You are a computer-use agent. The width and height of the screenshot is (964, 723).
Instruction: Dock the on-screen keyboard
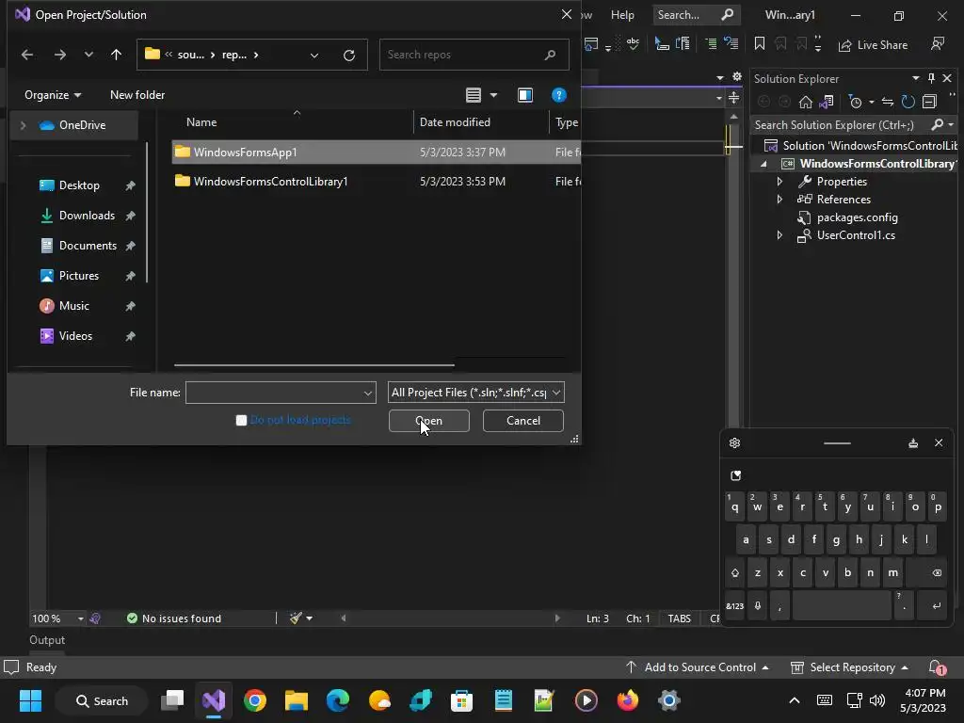coord(913,443)
